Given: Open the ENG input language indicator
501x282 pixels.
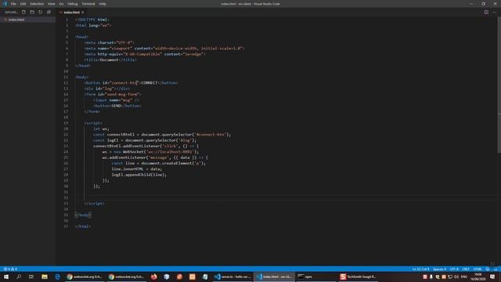Looking at the screenshot, I should [x=464, y=277].
